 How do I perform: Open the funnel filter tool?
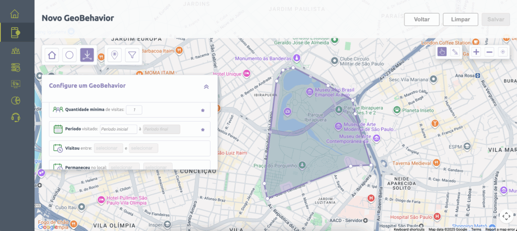[x=132, y=55]
